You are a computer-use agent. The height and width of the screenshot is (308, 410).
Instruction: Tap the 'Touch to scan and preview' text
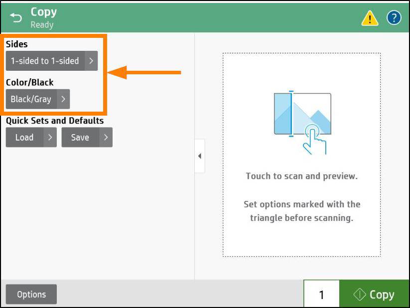(302, 176)
